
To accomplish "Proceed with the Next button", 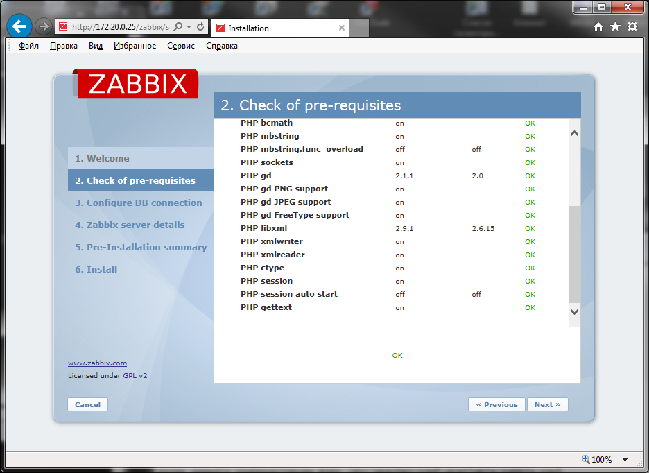I will coord(548,404).
